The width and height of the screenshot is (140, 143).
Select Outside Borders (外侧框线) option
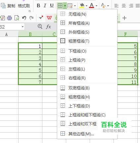(x=87, y=32)
